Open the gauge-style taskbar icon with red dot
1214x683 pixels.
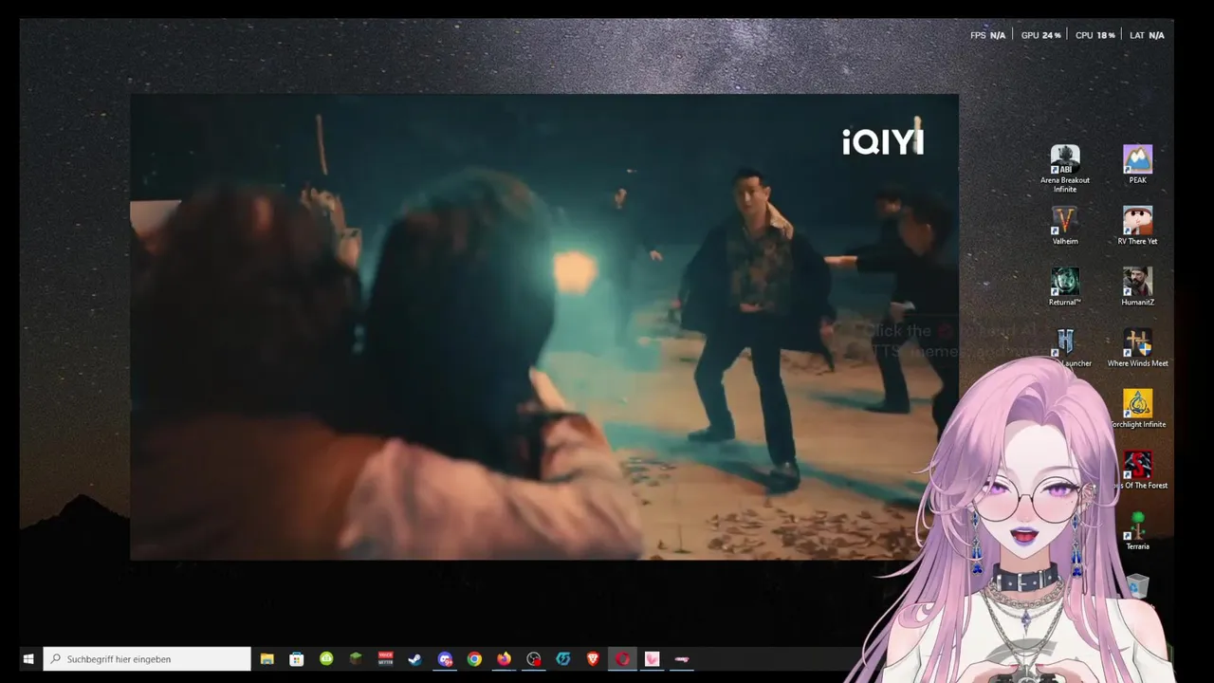(534, 659)
